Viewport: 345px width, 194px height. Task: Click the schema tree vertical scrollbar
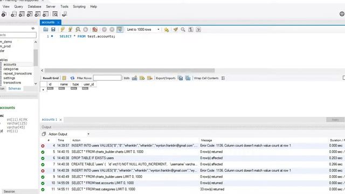coord(36,58)
